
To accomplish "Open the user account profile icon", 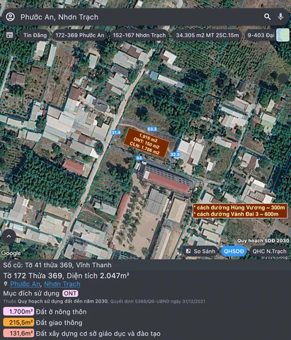I will (11, 17).
